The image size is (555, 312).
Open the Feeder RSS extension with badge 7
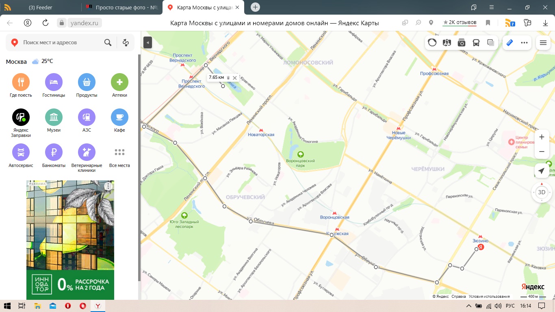[510, 23]
